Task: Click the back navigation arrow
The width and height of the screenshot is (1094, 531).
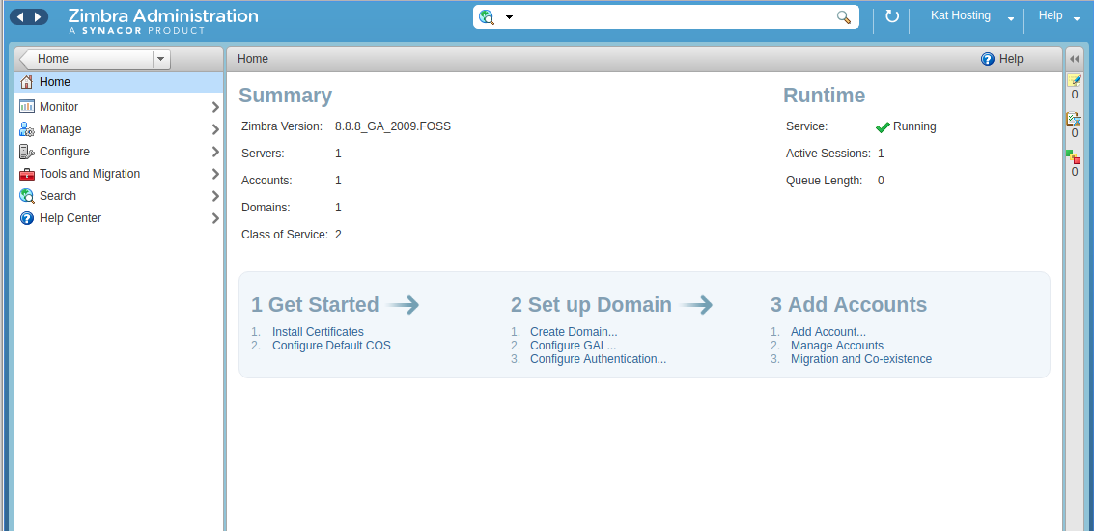Action: [x=20, y=17]
